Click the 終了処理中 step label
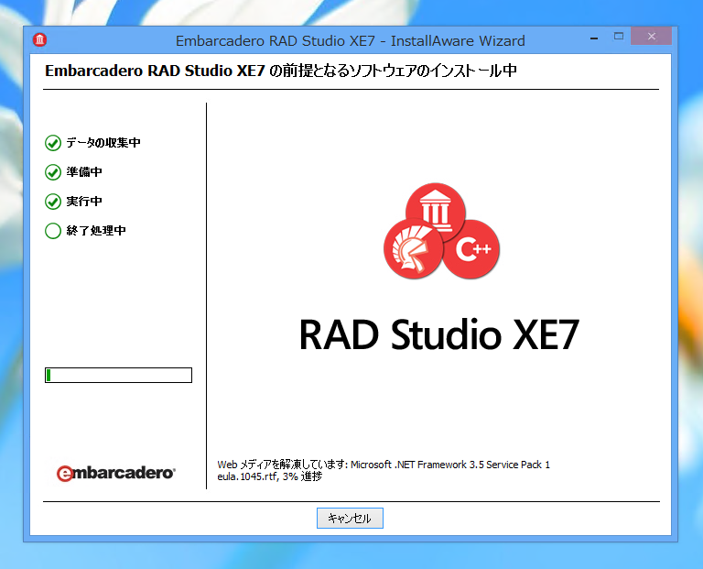 coord(96,231)
